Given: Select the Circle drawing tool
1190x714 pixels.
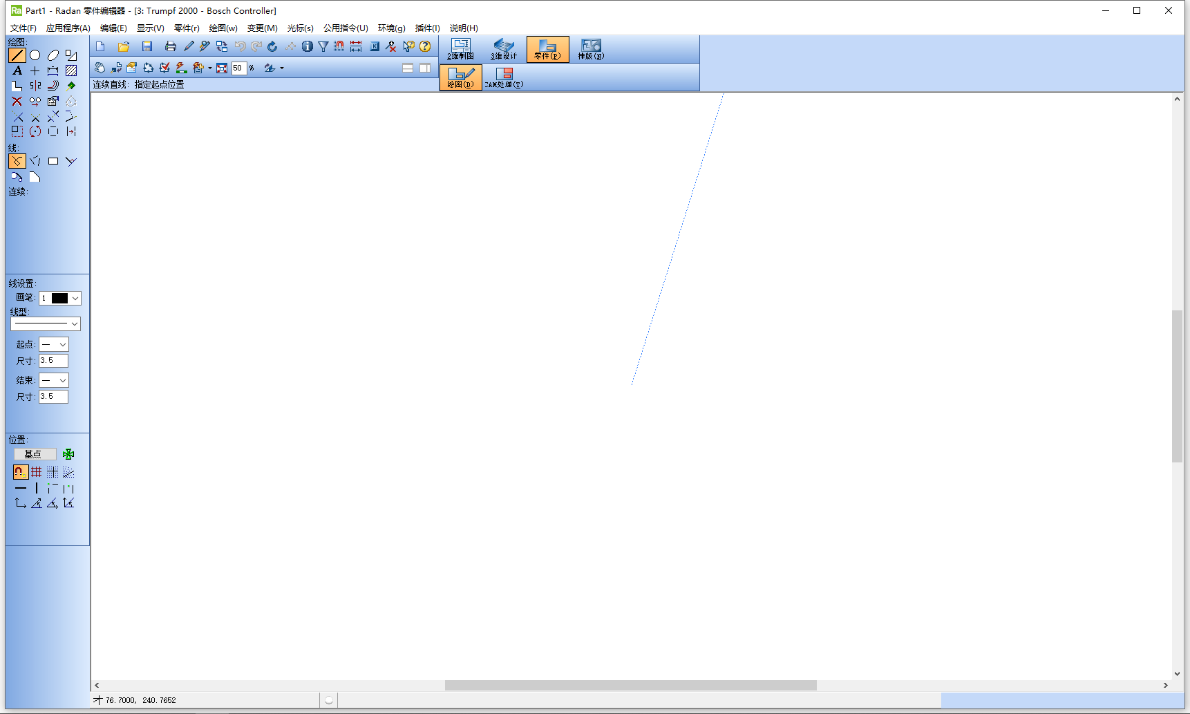Looking at the screenshot, I should click(x=35, y=55).
